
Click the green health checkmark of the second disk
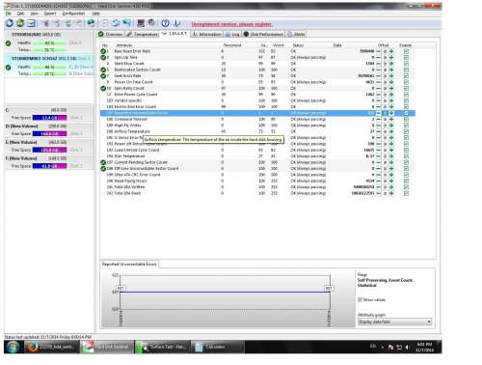coord(9,68)
